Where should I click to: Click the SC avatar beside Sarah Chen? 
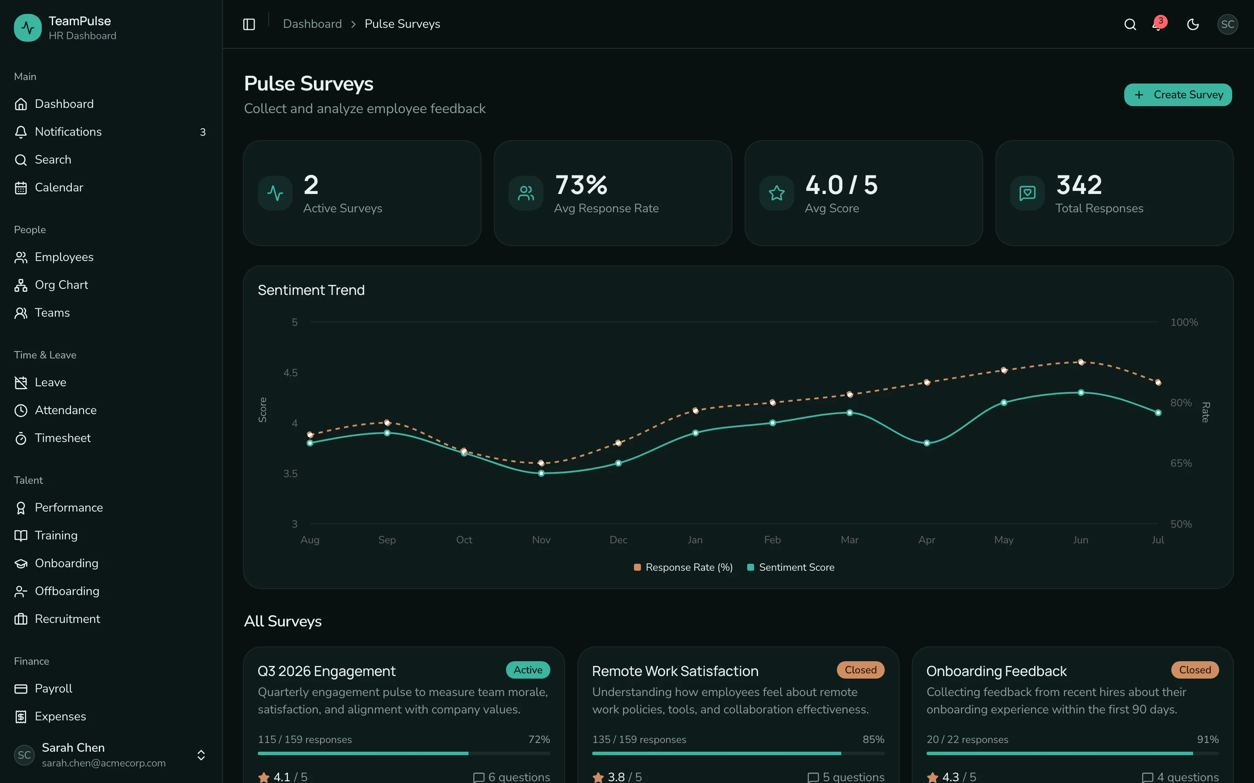[24, 755]
